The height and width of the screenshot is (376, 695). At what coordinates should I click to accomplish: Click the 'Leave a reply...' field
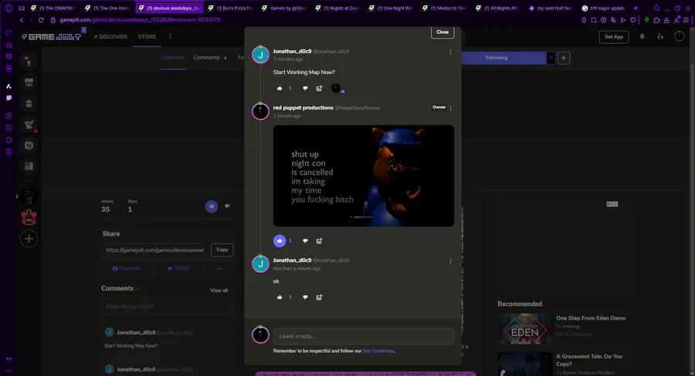[x=364, y=336]
